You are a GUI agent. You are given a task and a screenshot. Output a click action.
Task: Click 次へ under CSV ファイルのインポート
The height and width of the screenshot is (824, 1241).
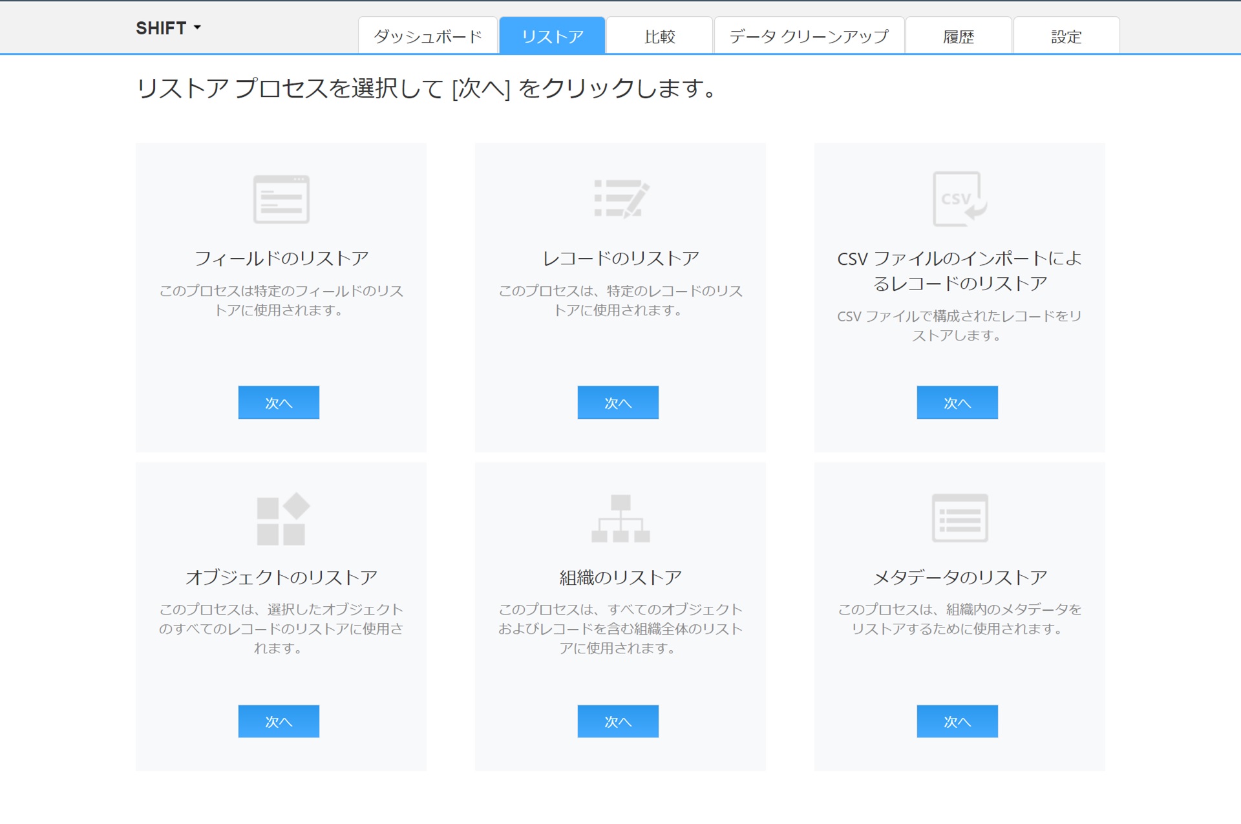click(957, 402)
